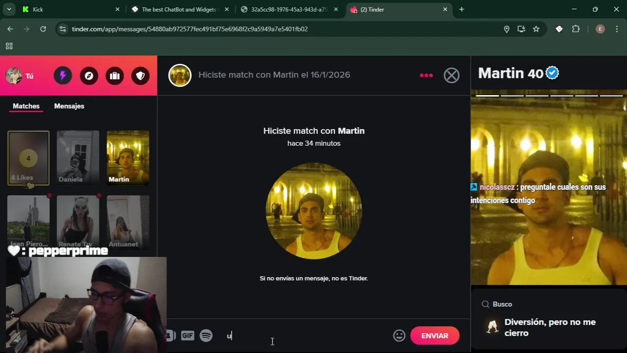Select the Martin match thumbnail
This screenshot has height=353, width=627.
128,158
